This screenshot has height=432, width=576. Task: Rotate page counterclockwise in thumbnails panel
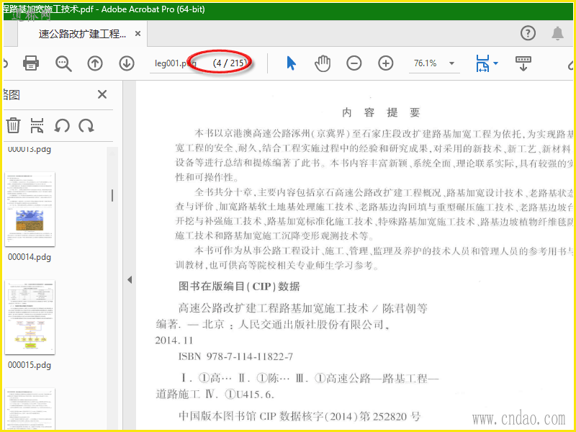pos(62,125)
